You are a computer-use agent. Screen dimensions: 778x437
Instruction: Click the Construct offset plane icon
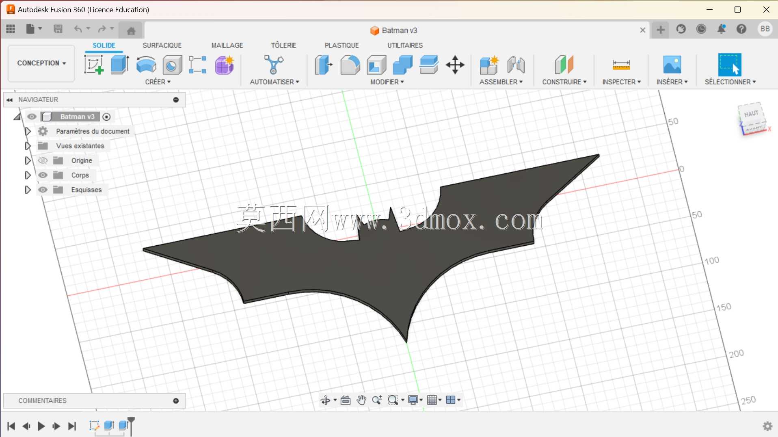coord(564,65)
